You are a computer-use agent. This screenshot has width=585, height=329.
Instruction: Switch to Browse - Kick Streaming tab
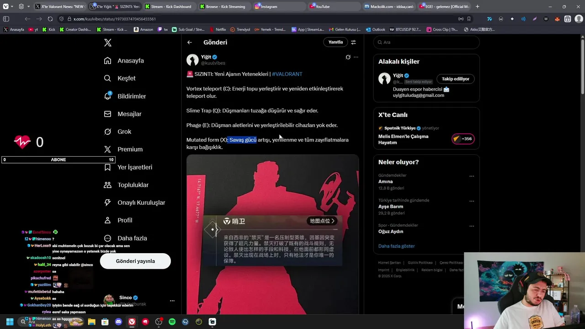coord(224,6)
